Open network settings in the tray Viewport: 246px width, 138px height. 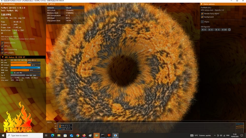point(224,135)
